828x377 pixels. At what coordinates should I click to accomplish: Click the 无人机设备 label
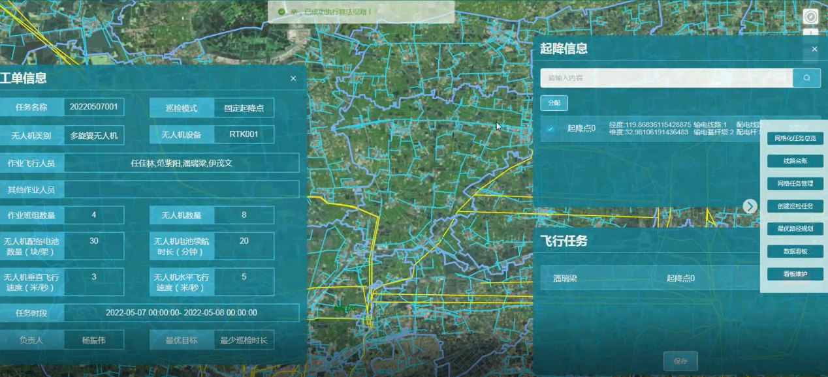pos(182,135)
